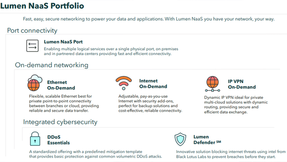
Task: Click the On-demand networking section heading
Action: 52,65
